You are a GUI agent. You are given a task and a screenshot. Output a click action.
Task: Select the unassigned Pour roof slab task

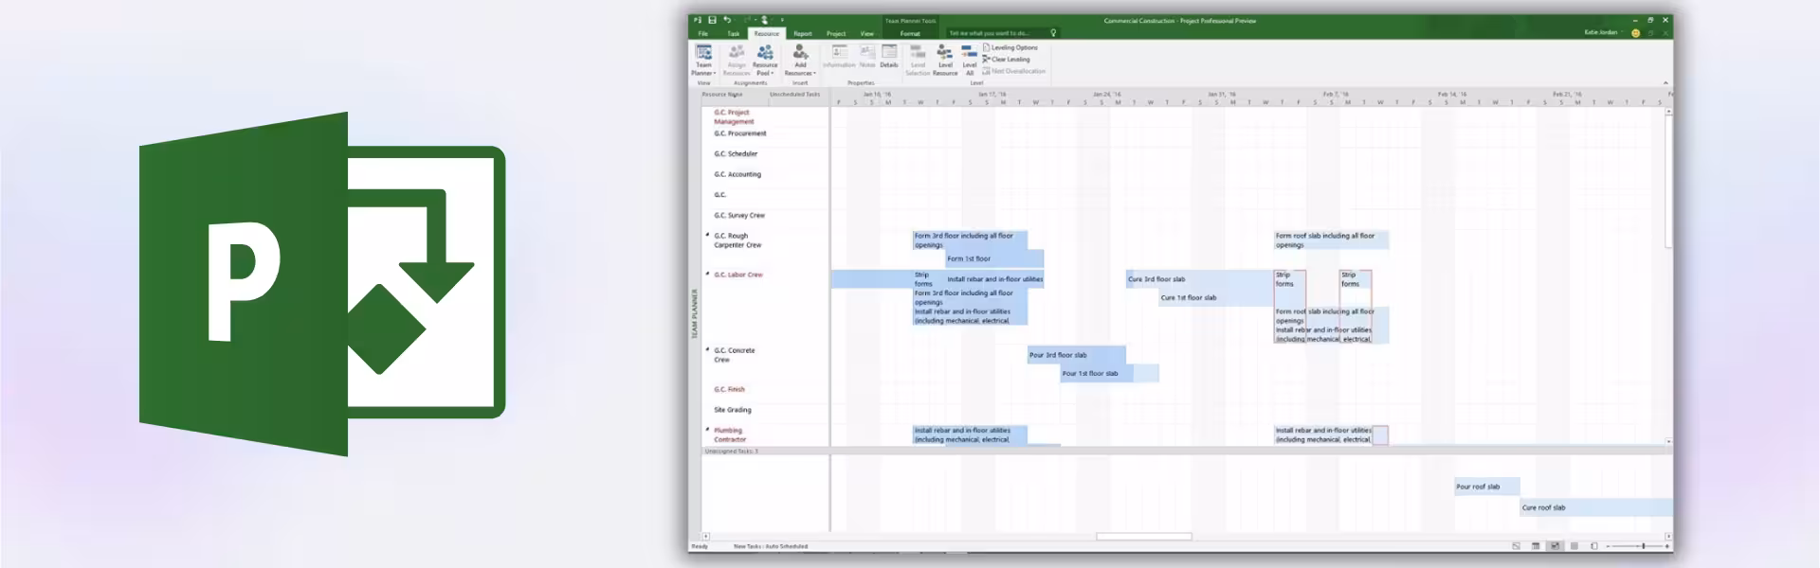click(x=1486, y=487)
